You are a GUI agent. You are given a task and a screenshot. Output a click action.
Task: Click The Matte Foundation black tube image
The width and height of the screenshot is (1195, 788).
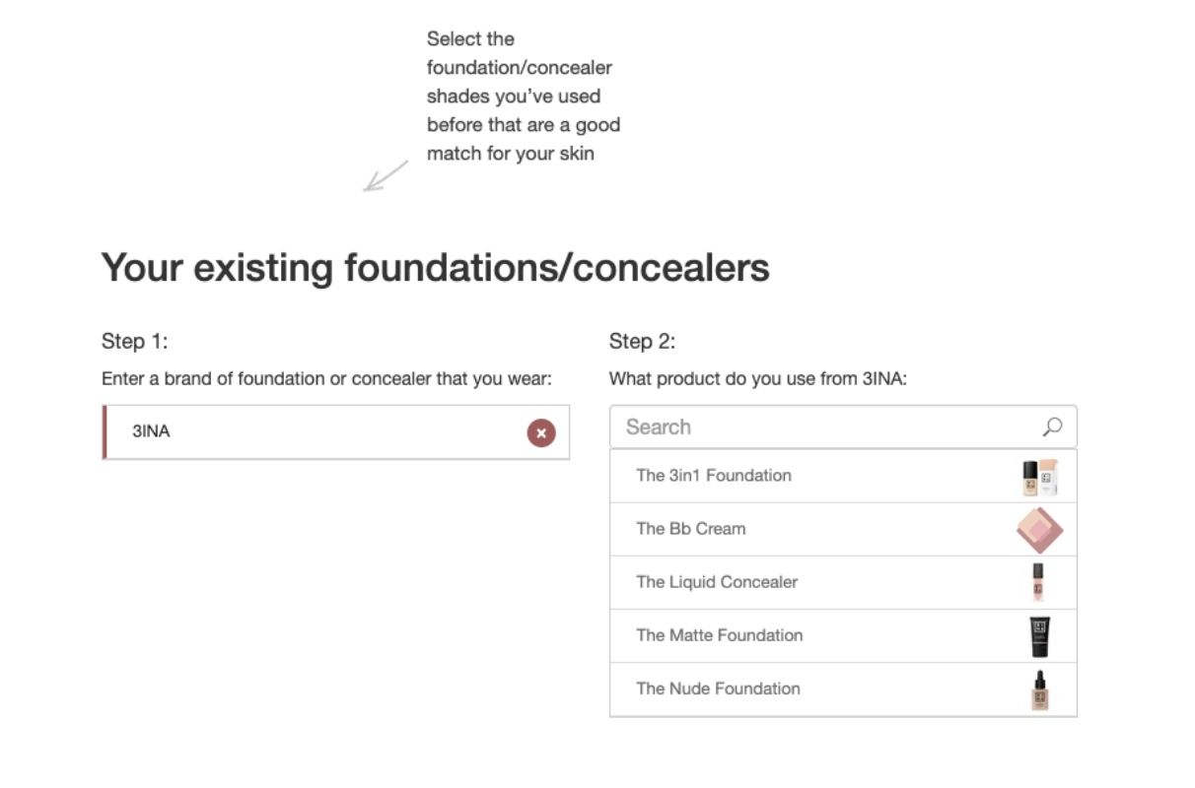pyautogui.click(x=1039, y=636)
